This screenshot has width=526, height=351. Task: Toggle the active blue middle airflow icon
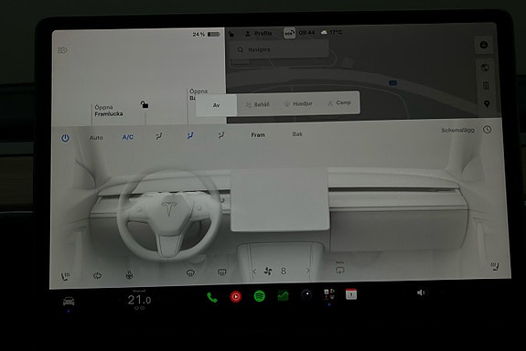pyautogui.click(x=190, y=135)
